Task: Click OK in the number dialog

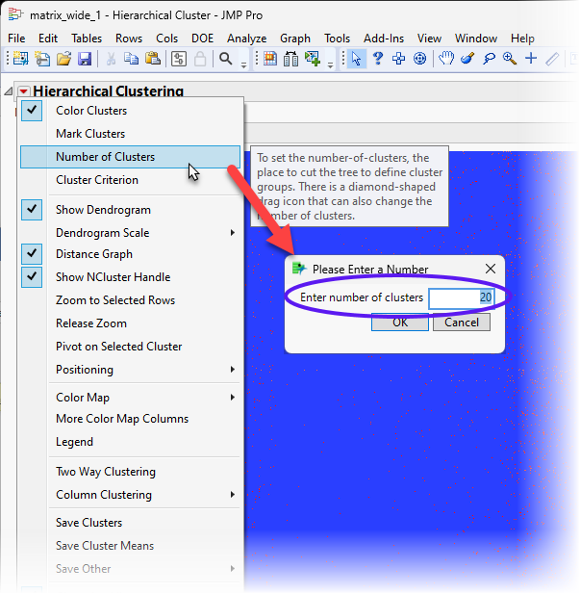Action: [x=400, y=323]
